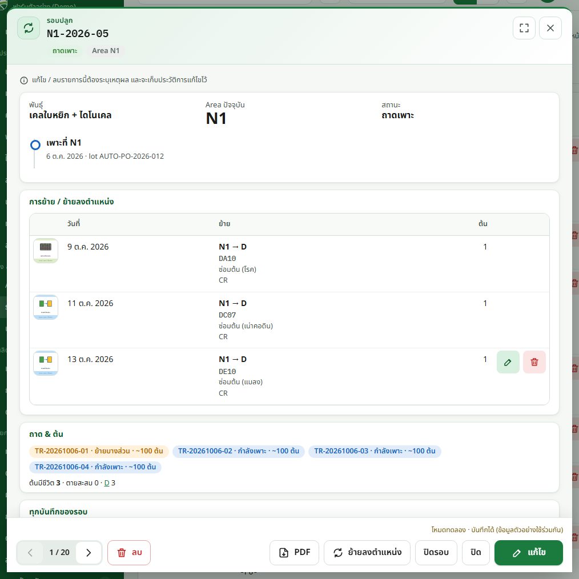Click position code DA10
Viewport: 579px width, 579px height.
[x=227, y=259]
